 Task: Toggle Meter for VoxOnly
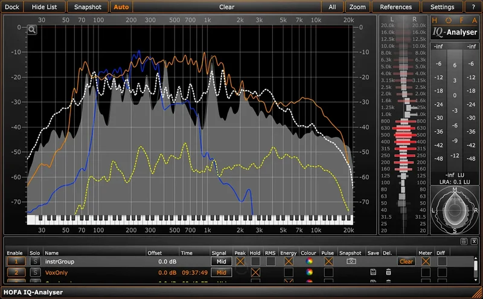[x=426, y=272]
